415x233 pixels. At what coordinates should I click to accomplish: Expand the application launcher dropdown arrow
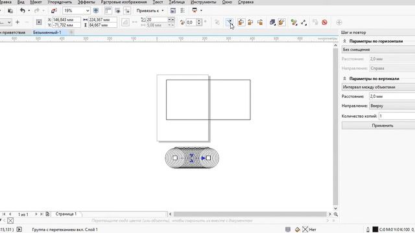point(201,10)
